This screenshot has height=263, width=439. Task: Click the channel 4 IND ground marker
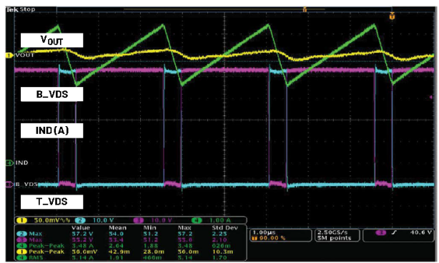[x=9, y=163]
